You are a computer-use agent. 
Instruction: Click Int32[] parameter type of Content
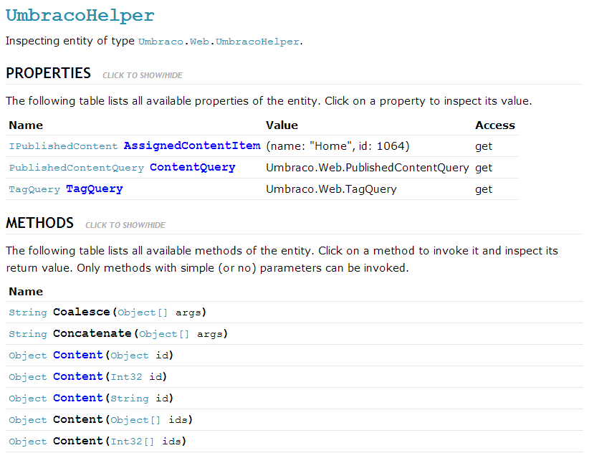(x=133, y=442)
